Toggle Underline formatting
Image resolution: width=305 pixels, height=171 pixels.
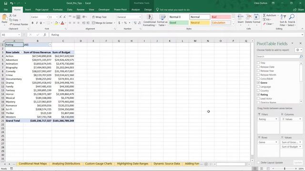[41, 23]
